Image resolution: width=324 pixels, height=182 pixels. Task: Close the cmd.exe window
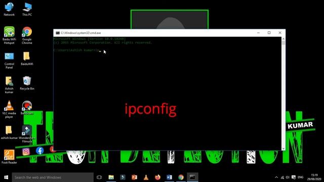(x=280, y=33)
